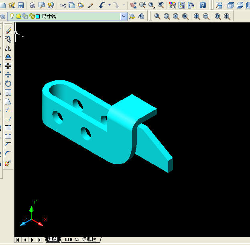Click the Undo arrow
Screen dimensions: 250x245
[102, 5]
